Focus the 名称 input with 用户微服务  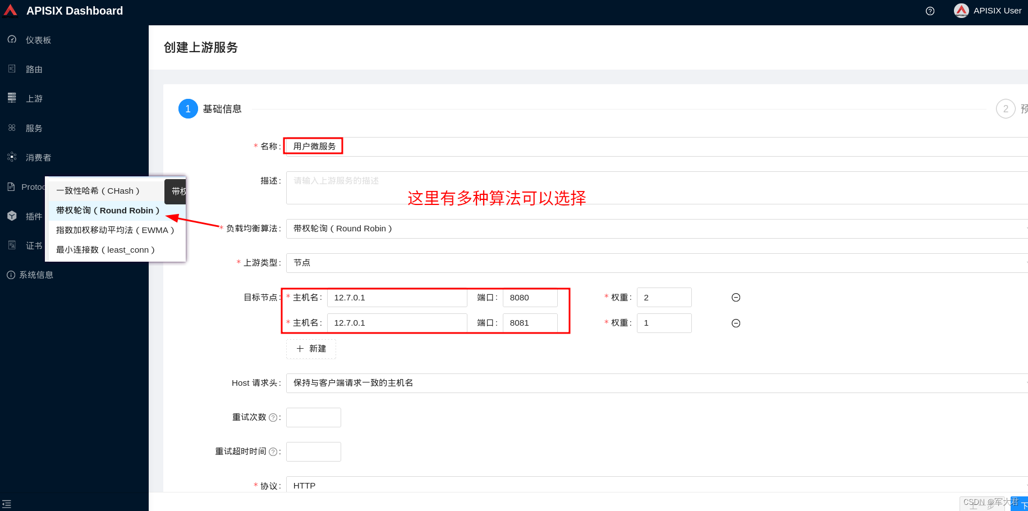[x=657, y=147]
